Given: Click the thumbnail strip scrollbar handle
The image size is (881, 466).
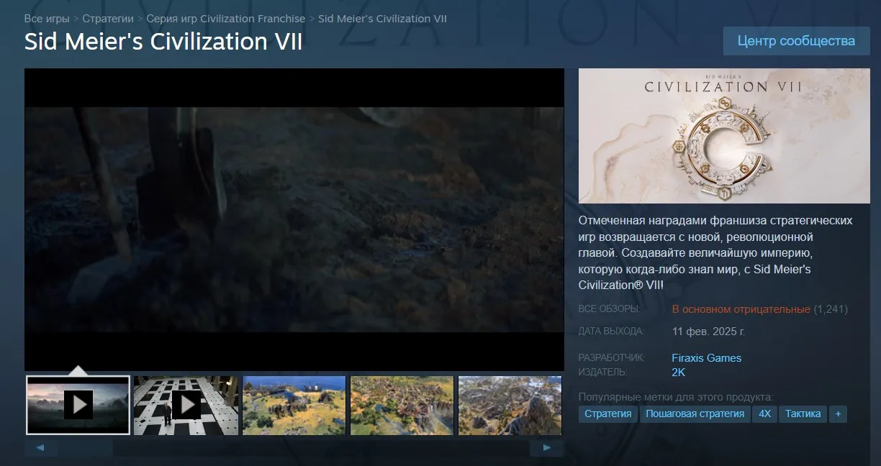Looking at the screenshot, I should [x=86, y=448].
